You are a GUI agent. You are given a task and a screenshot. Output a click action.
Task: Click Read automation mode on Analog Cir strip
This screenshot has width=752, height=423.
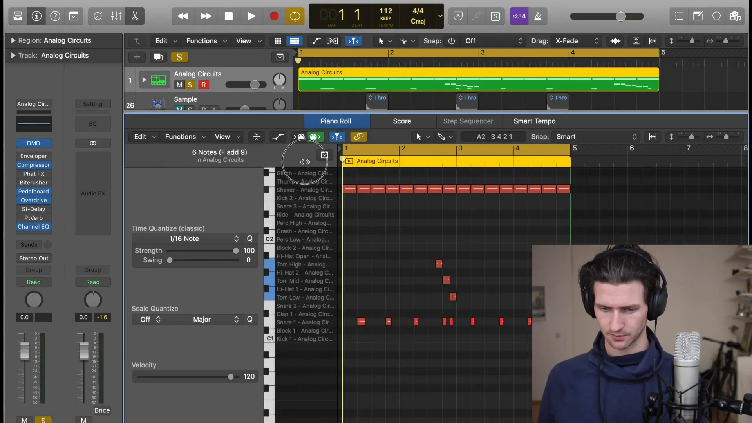coord(34,282)
